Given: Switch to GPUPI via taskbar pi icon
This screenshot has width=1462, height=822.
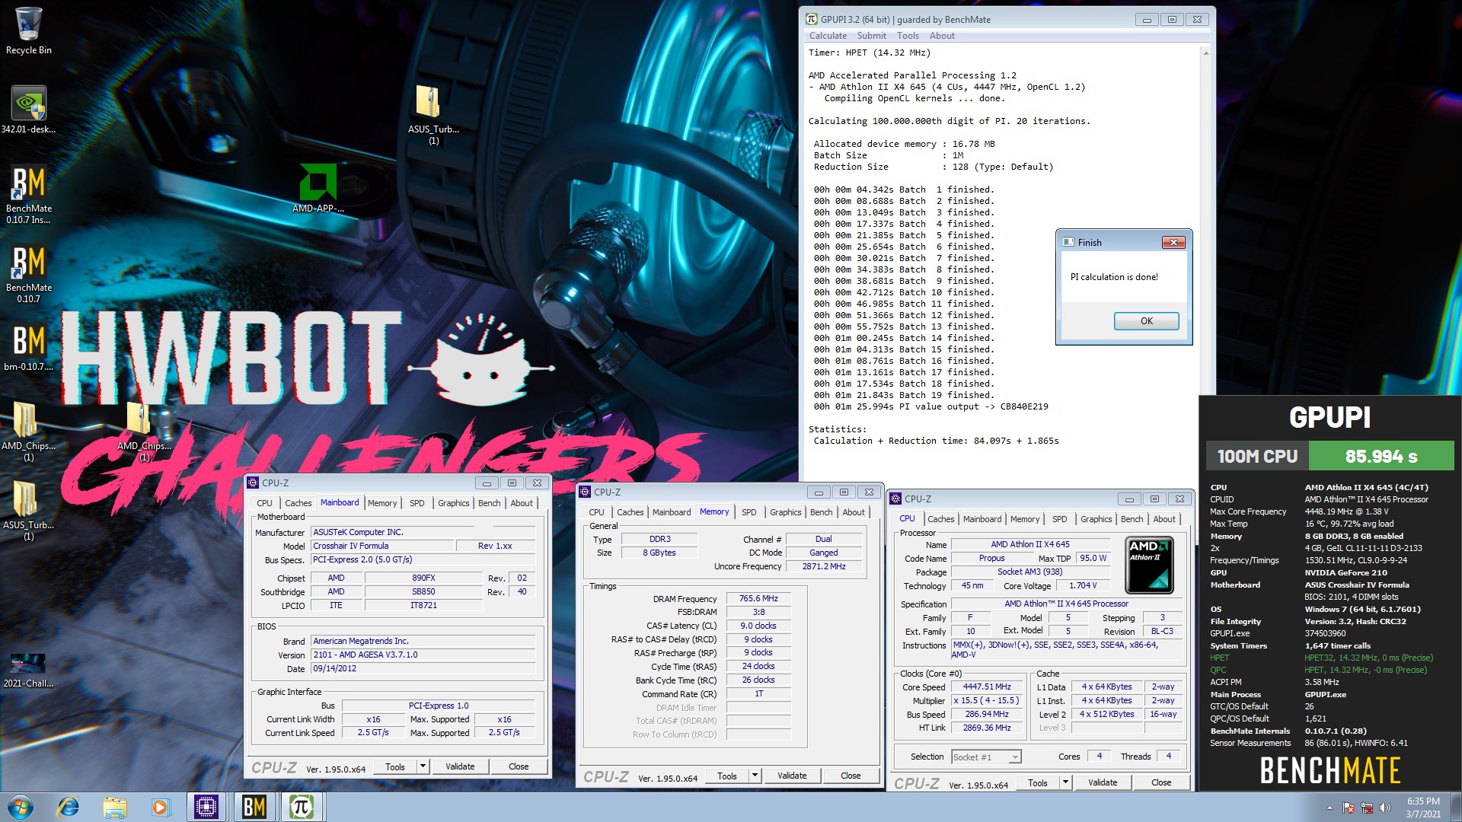Looking at the screenshot, I should [302, 807].
